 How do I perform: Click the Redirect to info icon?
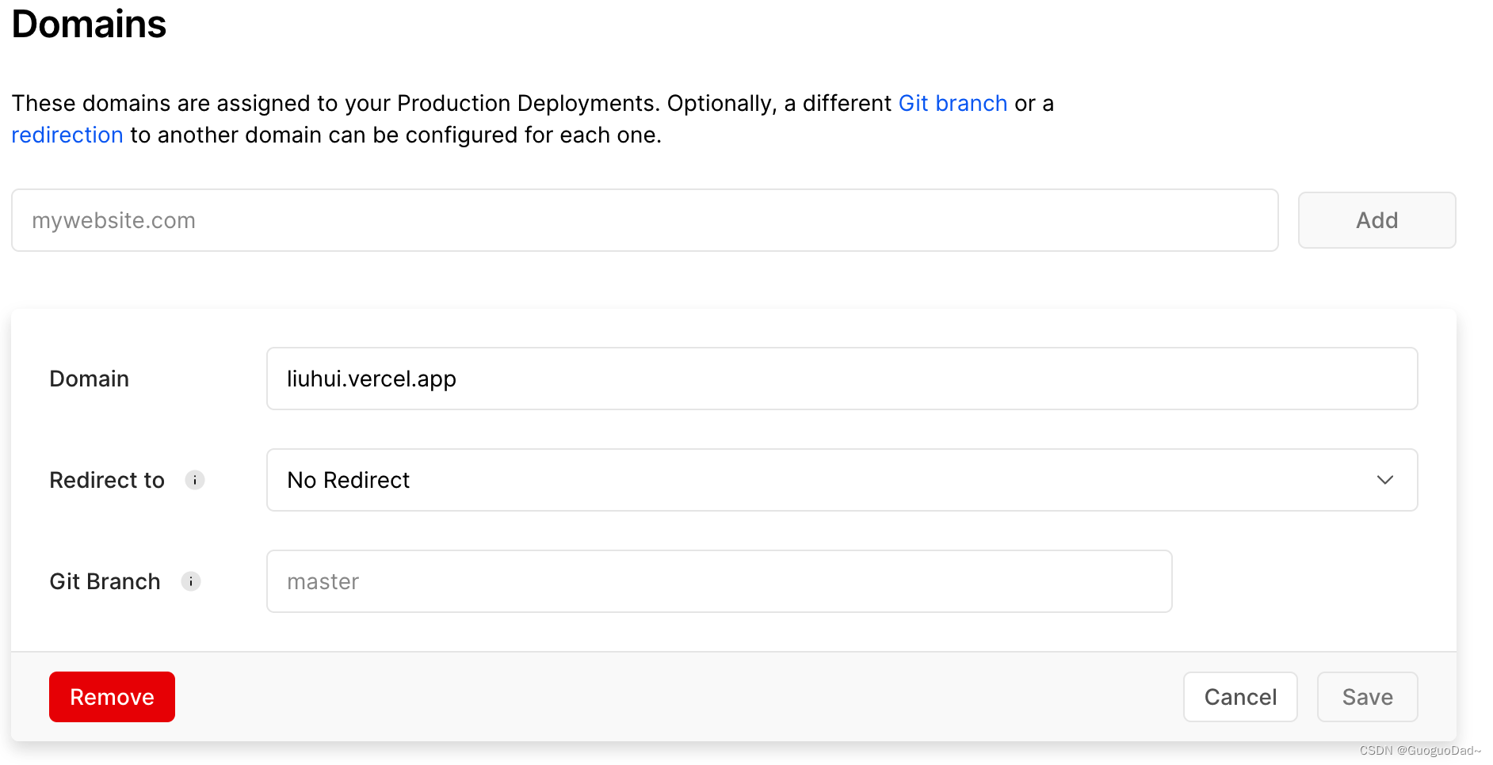tap(195, 480)
